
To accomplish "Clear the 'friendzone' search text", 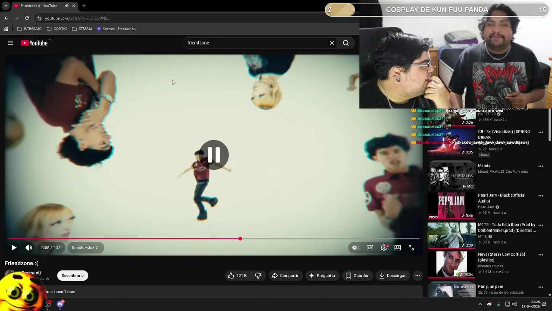I will [332, 43].
